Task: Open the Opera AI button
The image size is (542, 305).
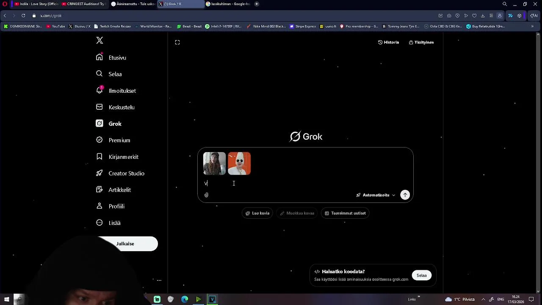Action: (x=534, y=16)
